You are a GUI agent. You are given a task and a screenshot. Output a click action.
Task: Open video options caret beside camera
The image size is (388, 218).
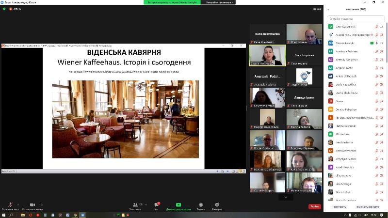(x=42, y=204)
